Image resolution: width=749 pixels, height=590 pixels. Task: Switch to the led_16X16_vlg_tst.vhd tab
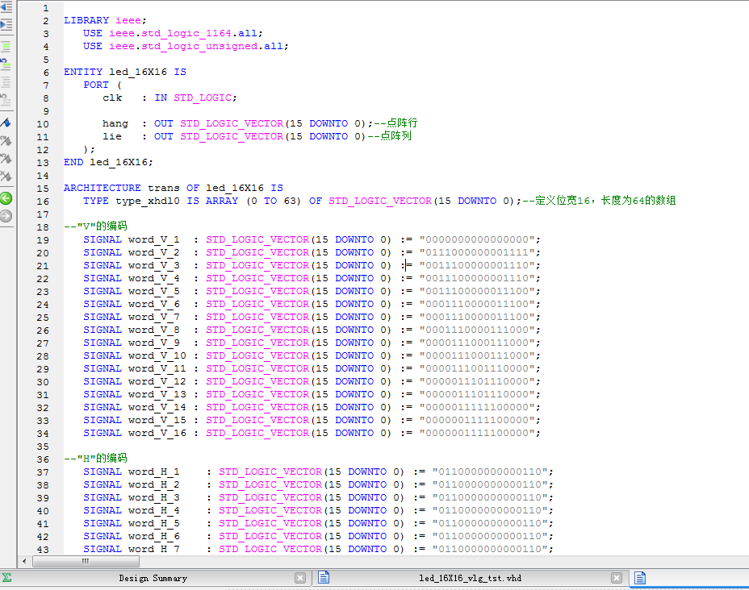(471, 577)
